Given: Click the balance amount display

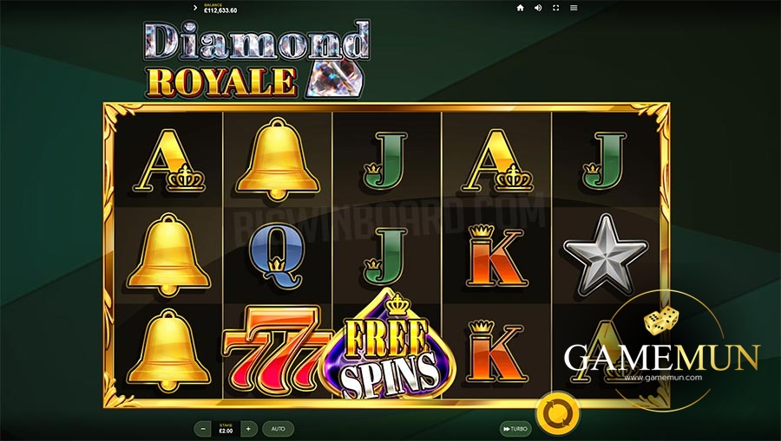Looking at the screenshot, I should (220, 9).
